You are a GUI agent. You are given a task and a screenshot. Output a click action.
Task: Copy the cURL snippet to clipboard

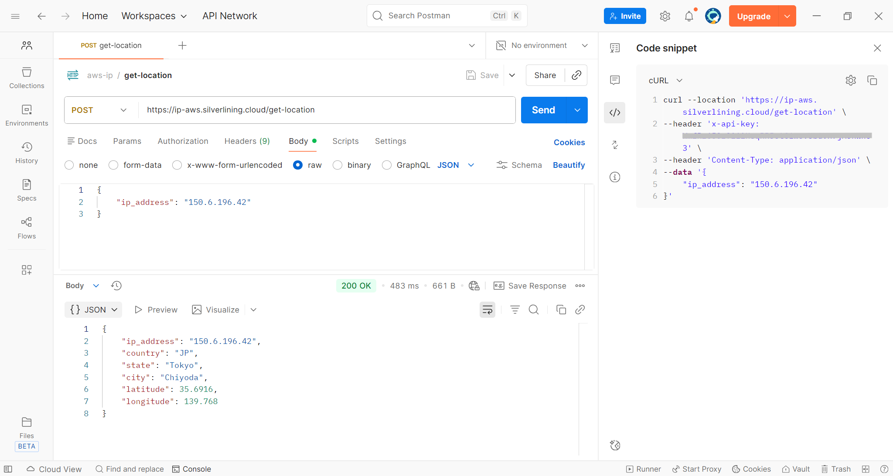872,80
